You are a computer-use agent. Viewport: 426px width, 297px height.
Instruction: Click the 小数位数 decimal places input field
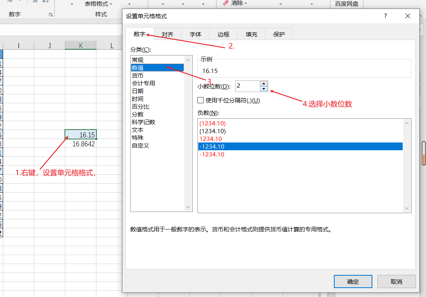tap(247, 86)
